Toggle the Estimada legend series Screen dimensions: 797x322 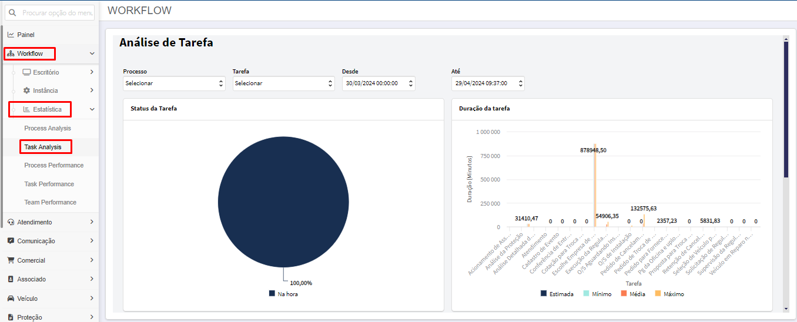tap(557, 294)
